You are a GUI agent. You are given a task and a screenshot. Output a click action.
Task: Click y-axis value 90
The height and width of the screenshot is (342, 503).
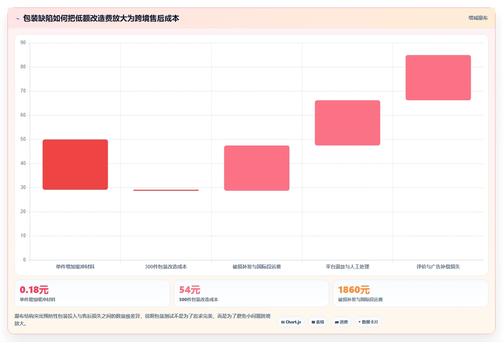click(x=23, y=43)
